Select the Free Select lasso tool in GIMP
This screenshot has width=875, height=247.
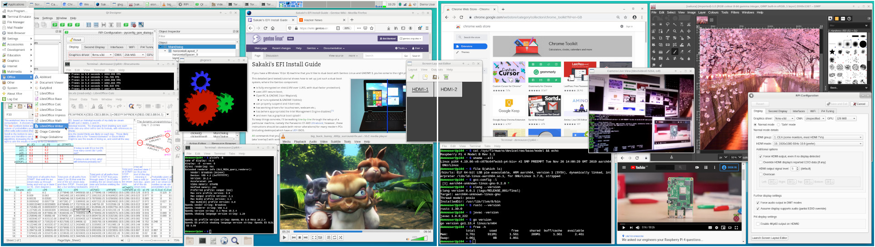point(667,25)
